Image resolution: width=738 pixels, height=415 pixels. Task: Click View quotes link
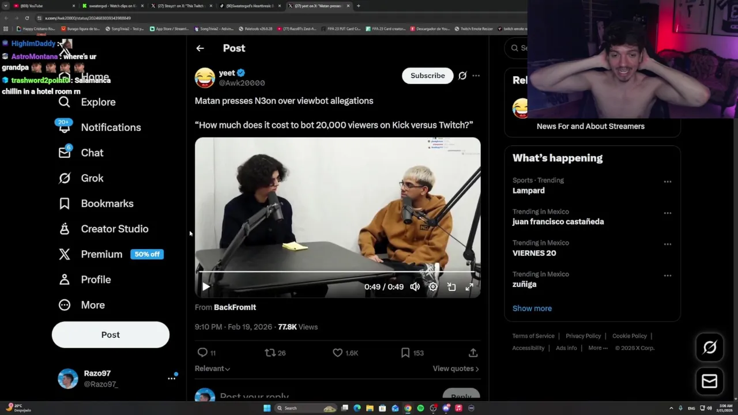click(455, 368)
